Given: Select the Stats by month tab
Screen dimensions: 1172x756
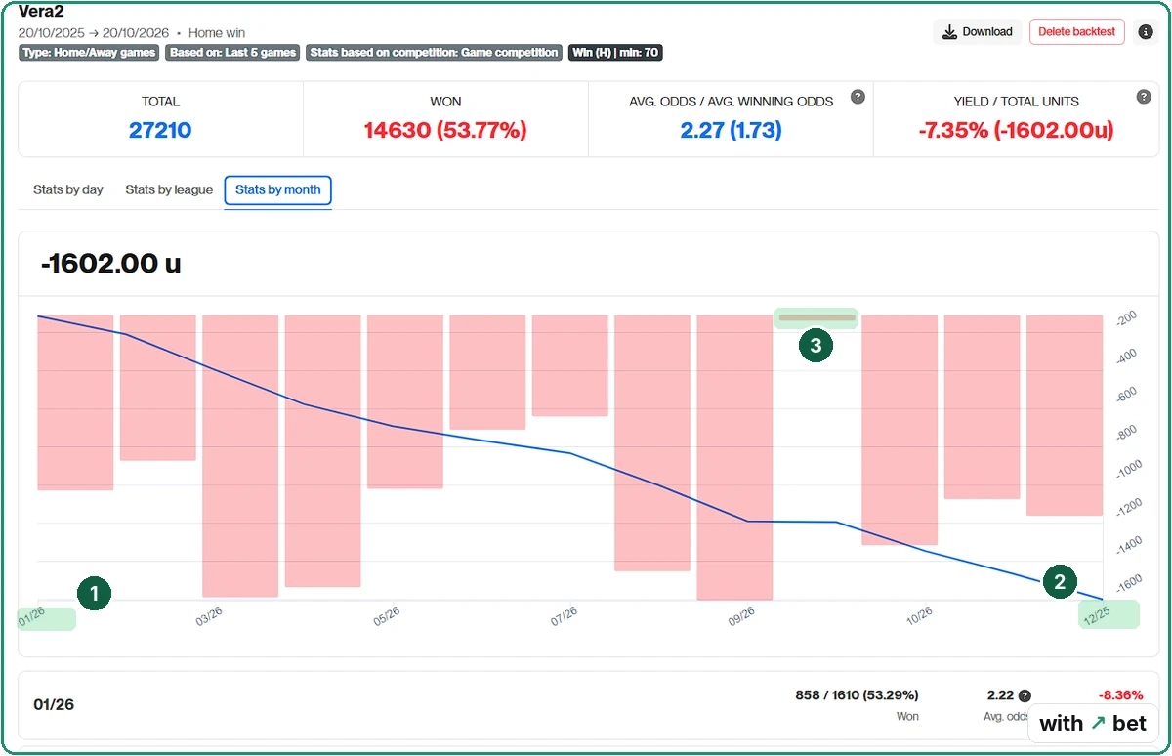Looking at the screenshot, I should pos(278,189).
